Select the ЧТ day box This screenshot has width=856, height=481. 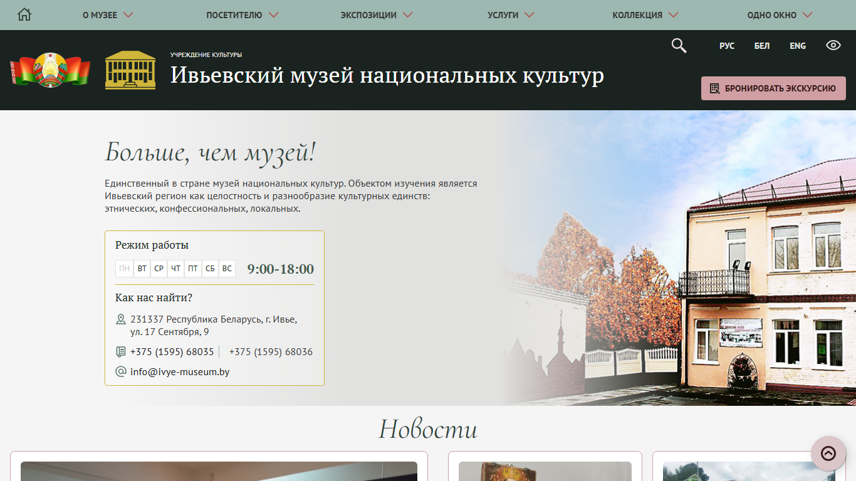pyautogui.click(x=176, y=269)
